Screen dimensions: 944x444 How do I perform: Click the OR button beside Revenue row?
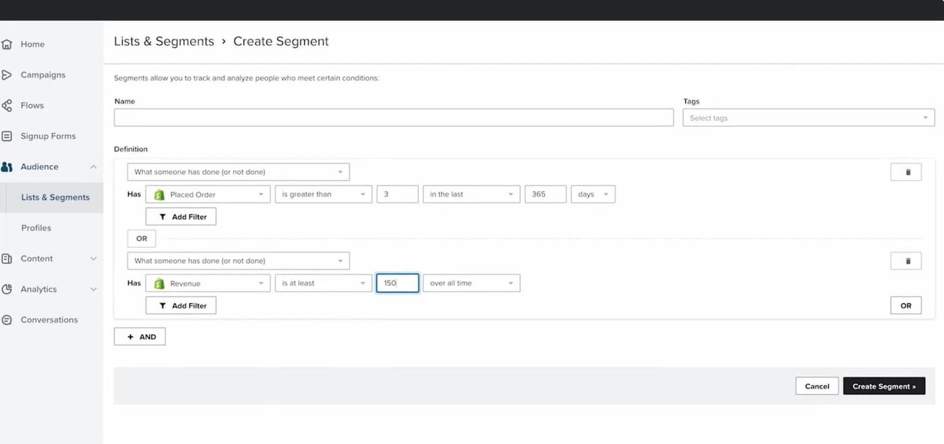click(906, 305)
